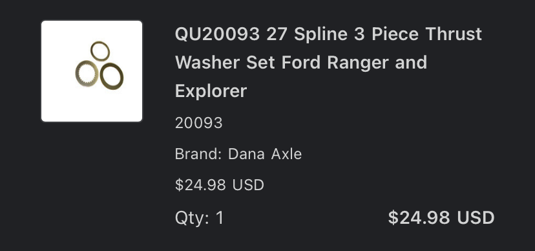Viewport: 535px width, 251px height.
Task: Click the large right washer ring in image
Action: click(112, 76)
